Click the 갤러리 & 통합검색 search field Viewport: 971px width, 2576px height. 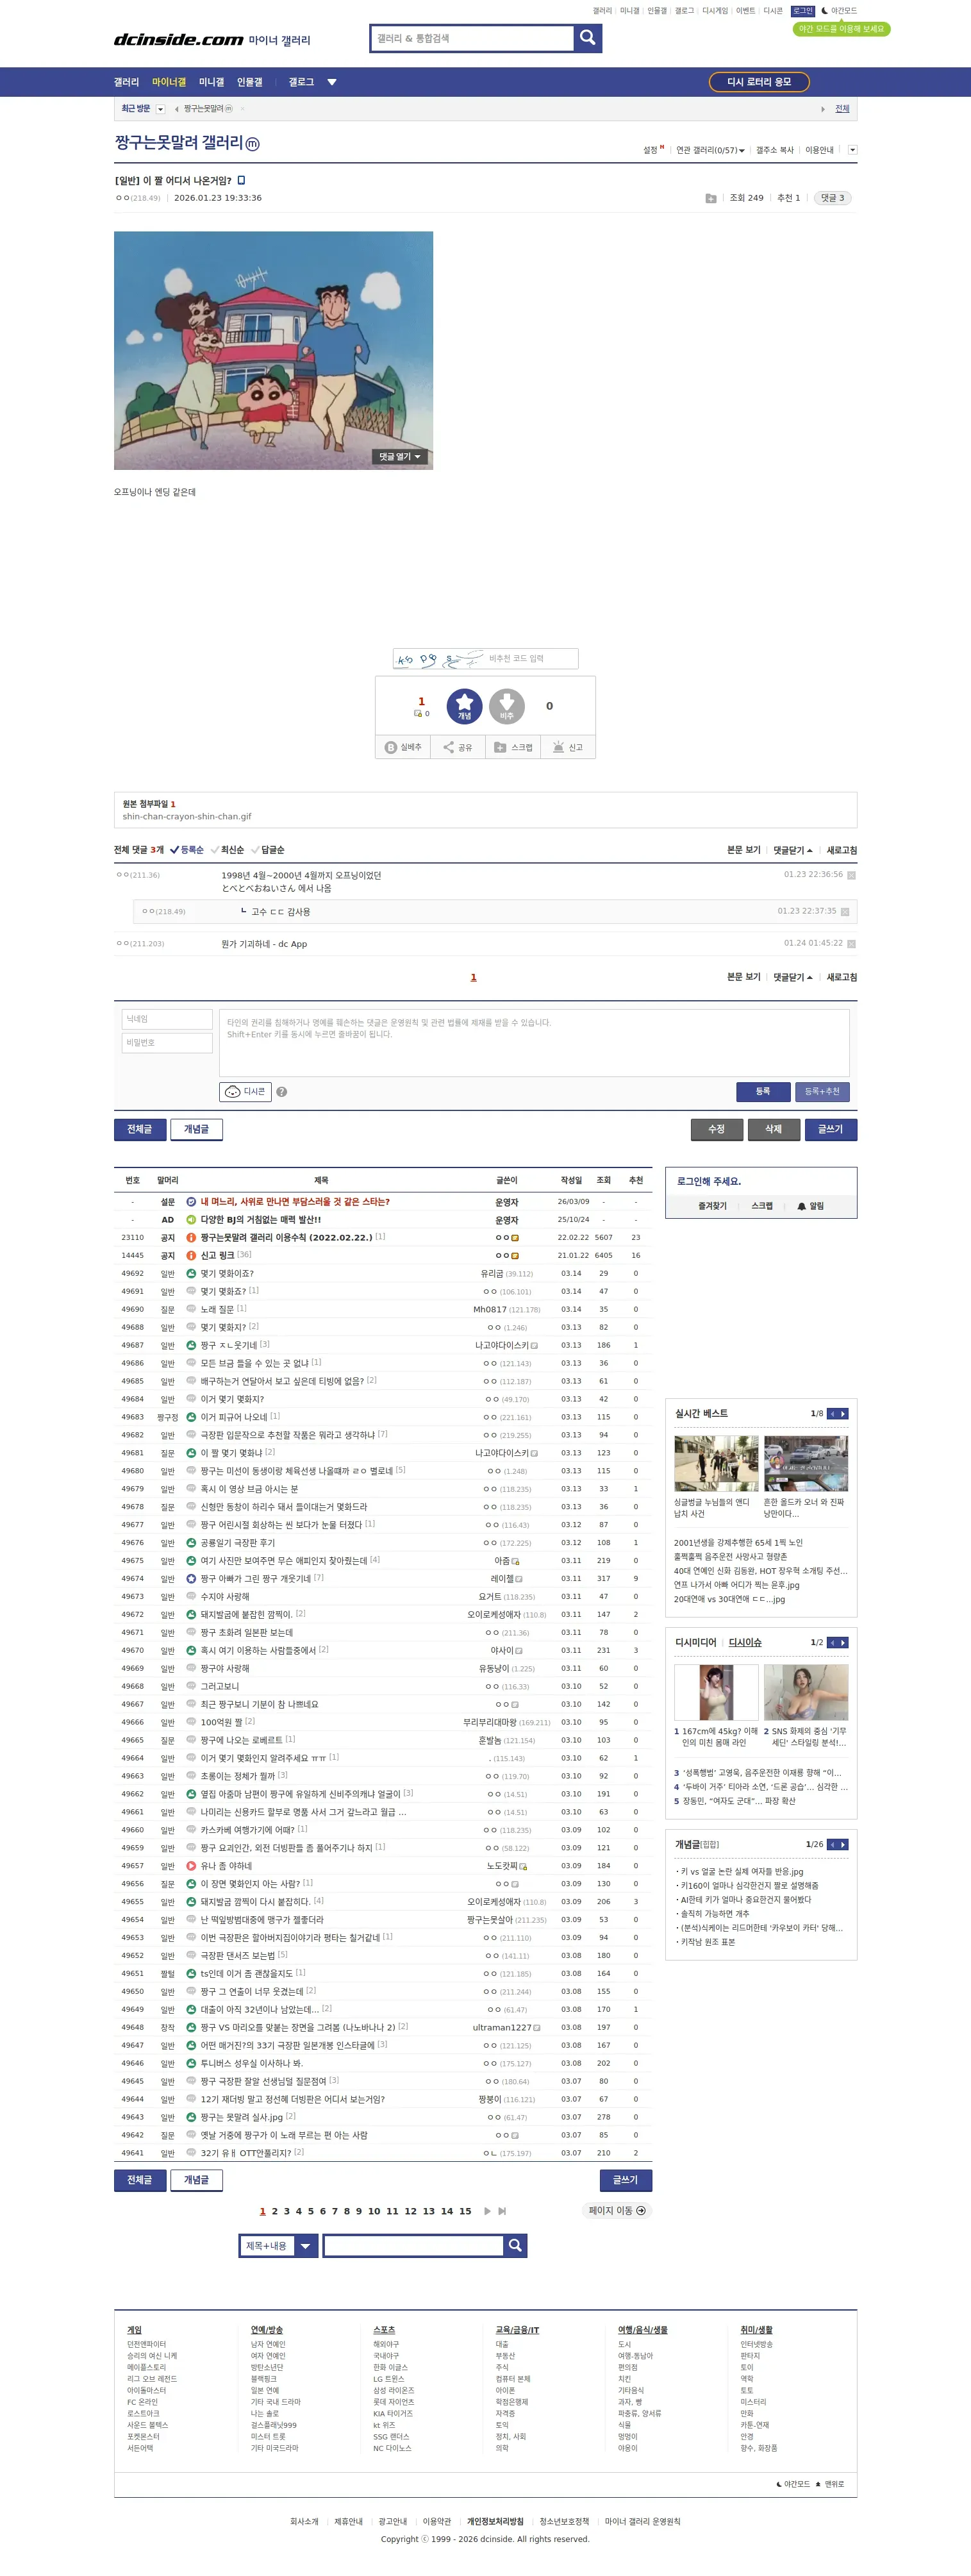point(472,38)
